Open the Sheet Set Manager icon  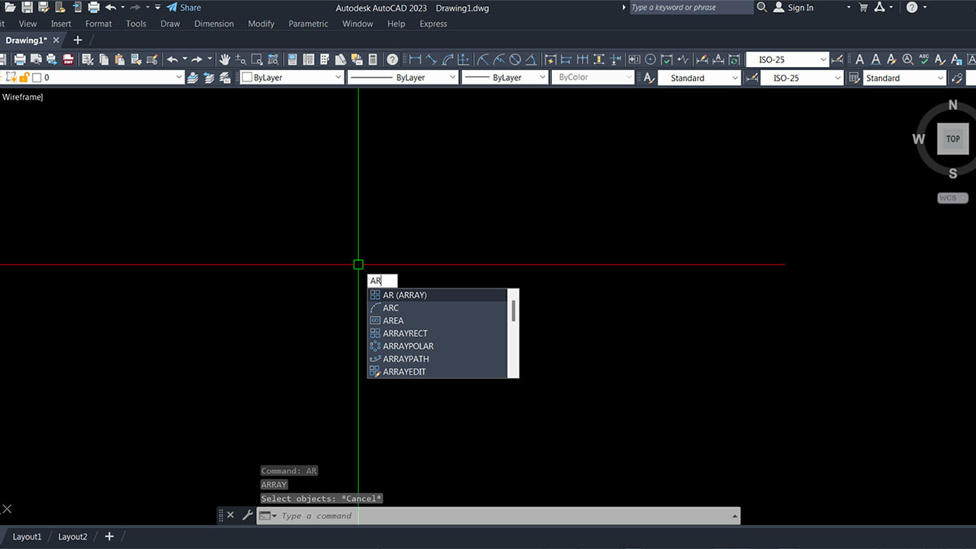(340, 59)
